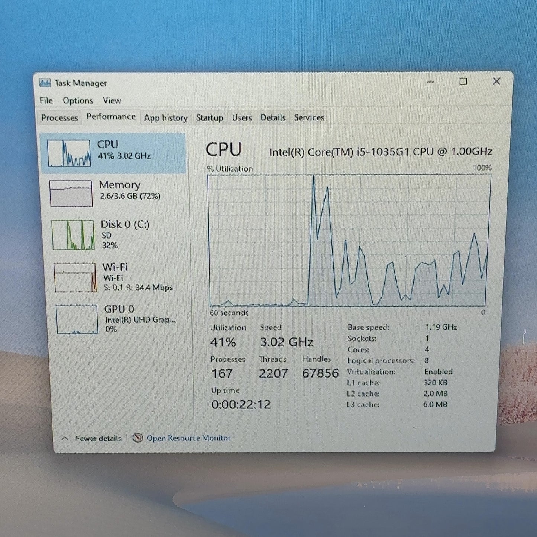
Task: Click the Fewer details button
Action: tap(98, 439)
